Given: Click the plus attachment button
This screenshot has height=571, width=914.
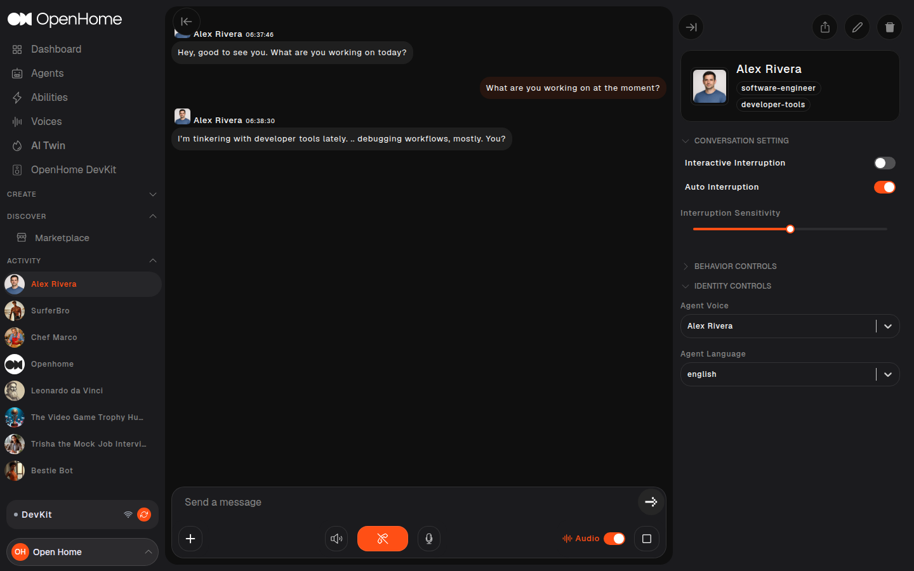Looking at the screenshot, I should 190,539.
